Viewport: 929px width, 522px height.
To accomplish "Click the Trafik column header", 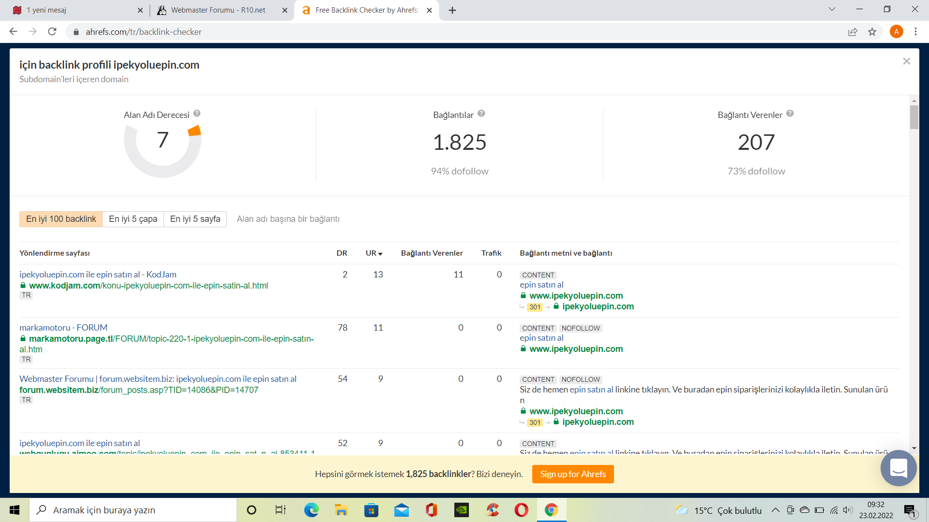I will click(491, 253).
